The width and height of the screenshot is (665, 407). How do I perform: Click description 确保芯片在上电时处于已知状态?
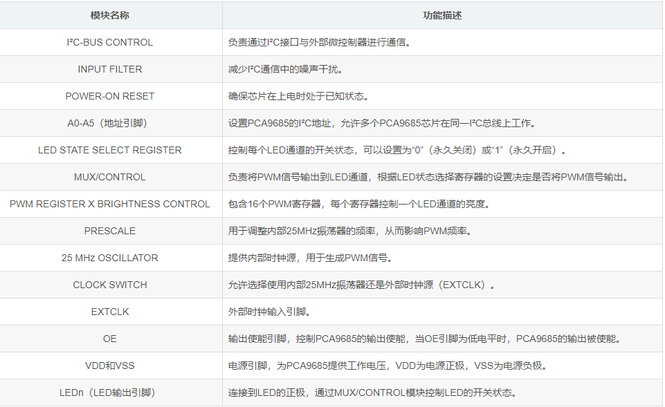click(x=299, y=96)
